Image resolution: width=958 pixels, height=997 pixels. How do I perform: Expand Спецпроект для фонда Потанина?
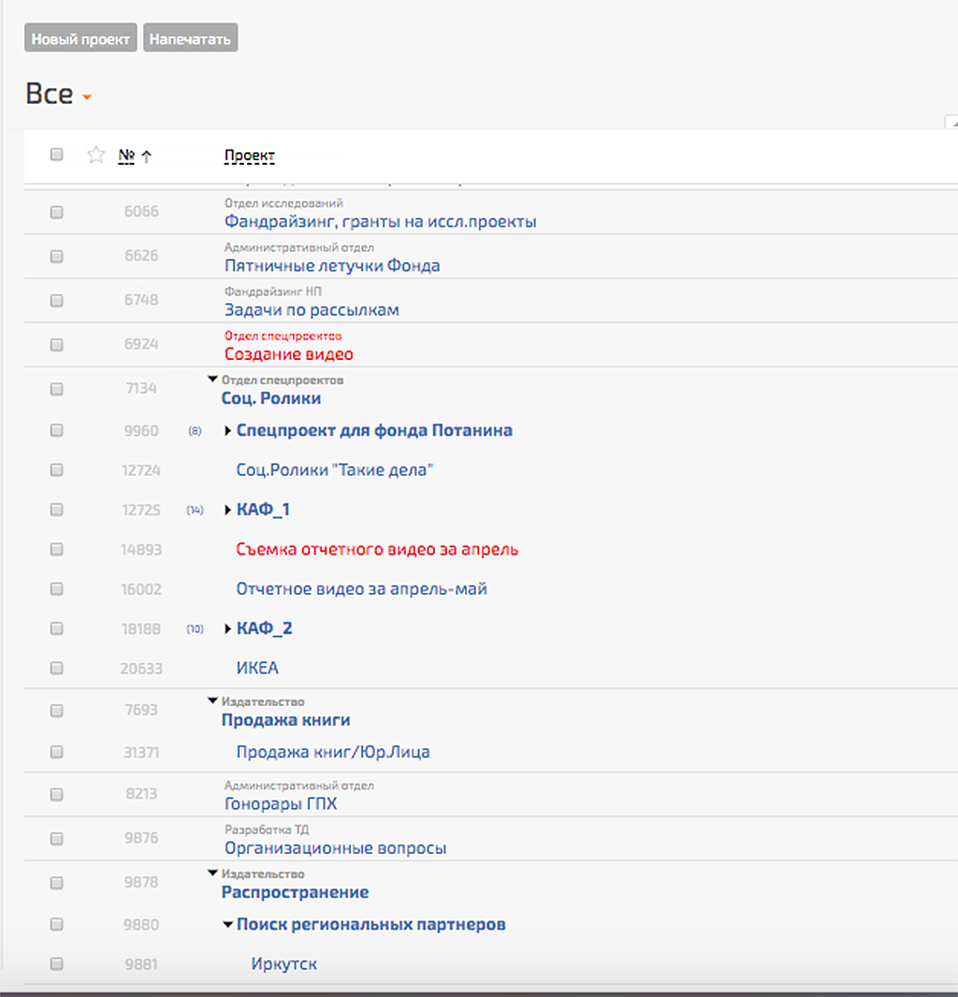pos(227,431)
